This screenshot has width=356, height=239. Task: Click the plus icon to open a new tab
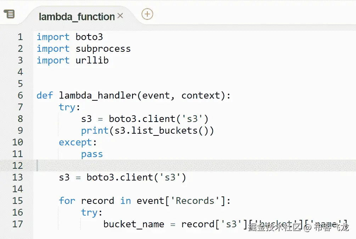[x=147, y=14]
